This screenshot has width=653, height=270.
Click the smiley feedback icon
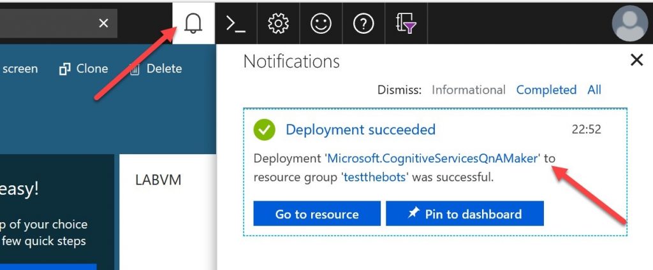coord(321,24)
